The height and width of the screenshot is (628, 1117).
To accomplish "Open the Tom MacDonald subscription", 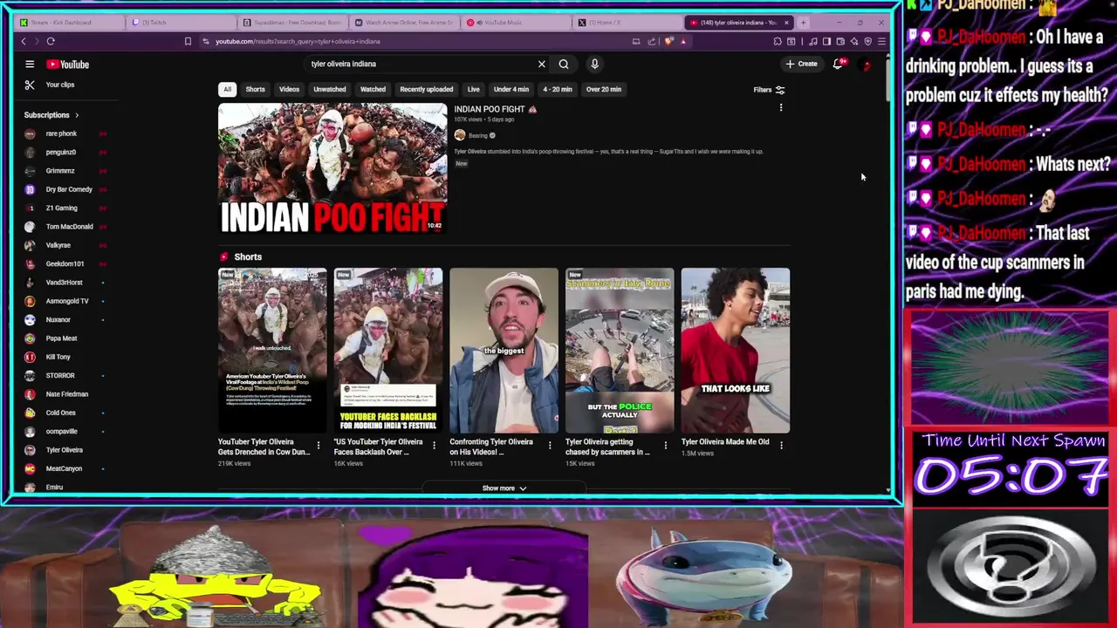I will [x=68, y=227].
